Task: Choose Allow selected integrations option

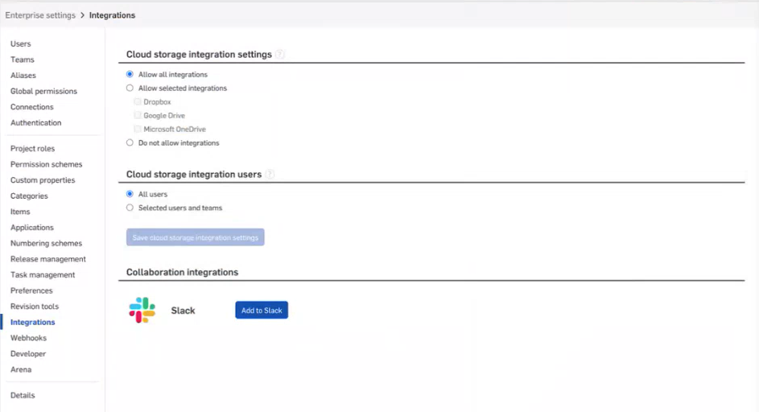Action: [130, 88]
